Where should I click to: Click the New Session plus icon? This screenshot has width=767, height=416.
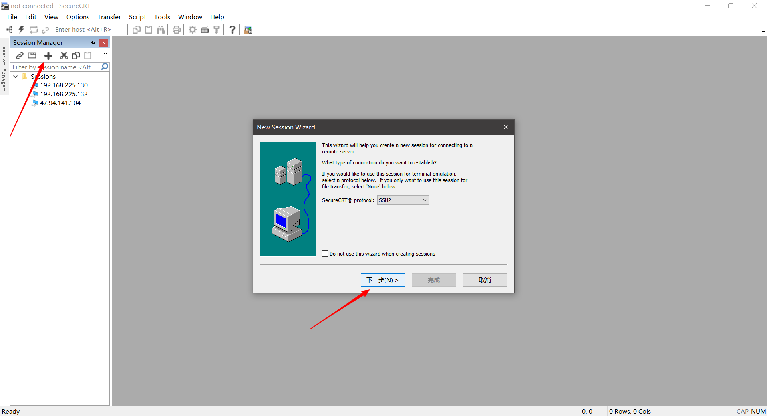pos(48,55)
